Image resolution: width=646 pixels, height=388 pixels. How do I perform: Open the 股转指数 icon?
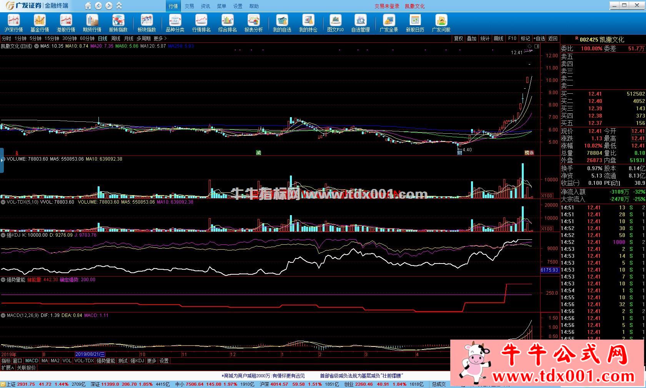tap(118, 23)
